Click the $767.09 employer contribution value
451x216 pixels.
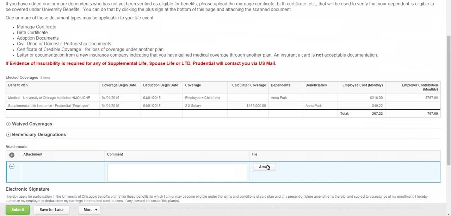(432, 98)
